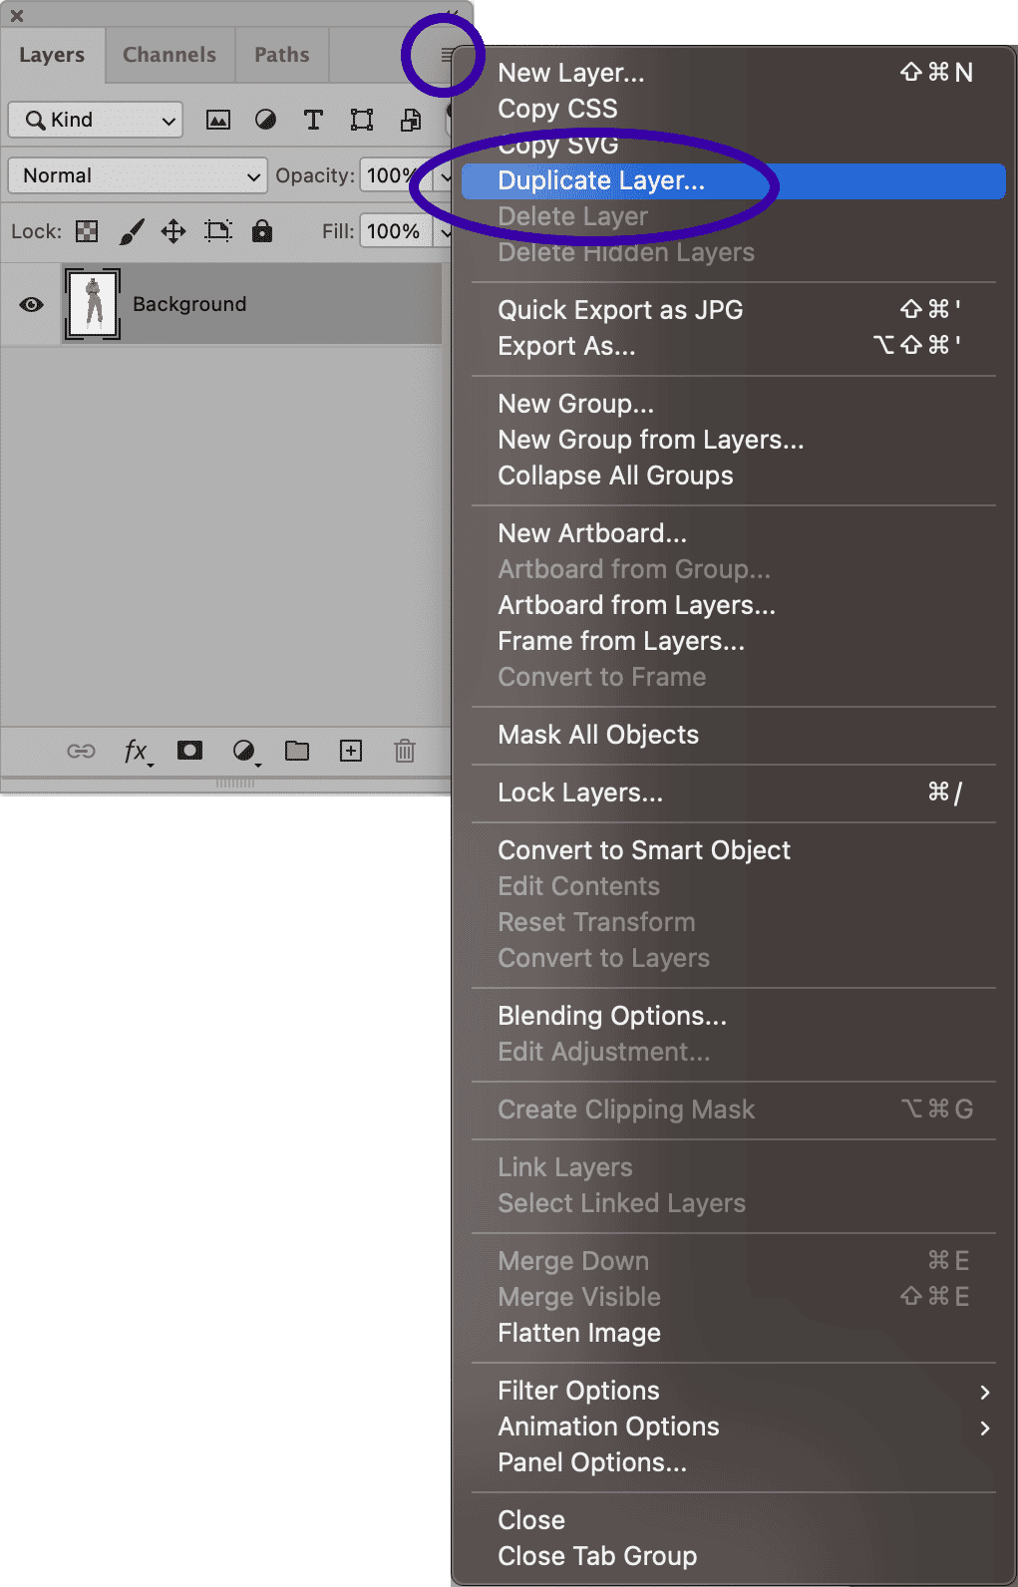Click the create new group folder icon

tap(297, 751)
